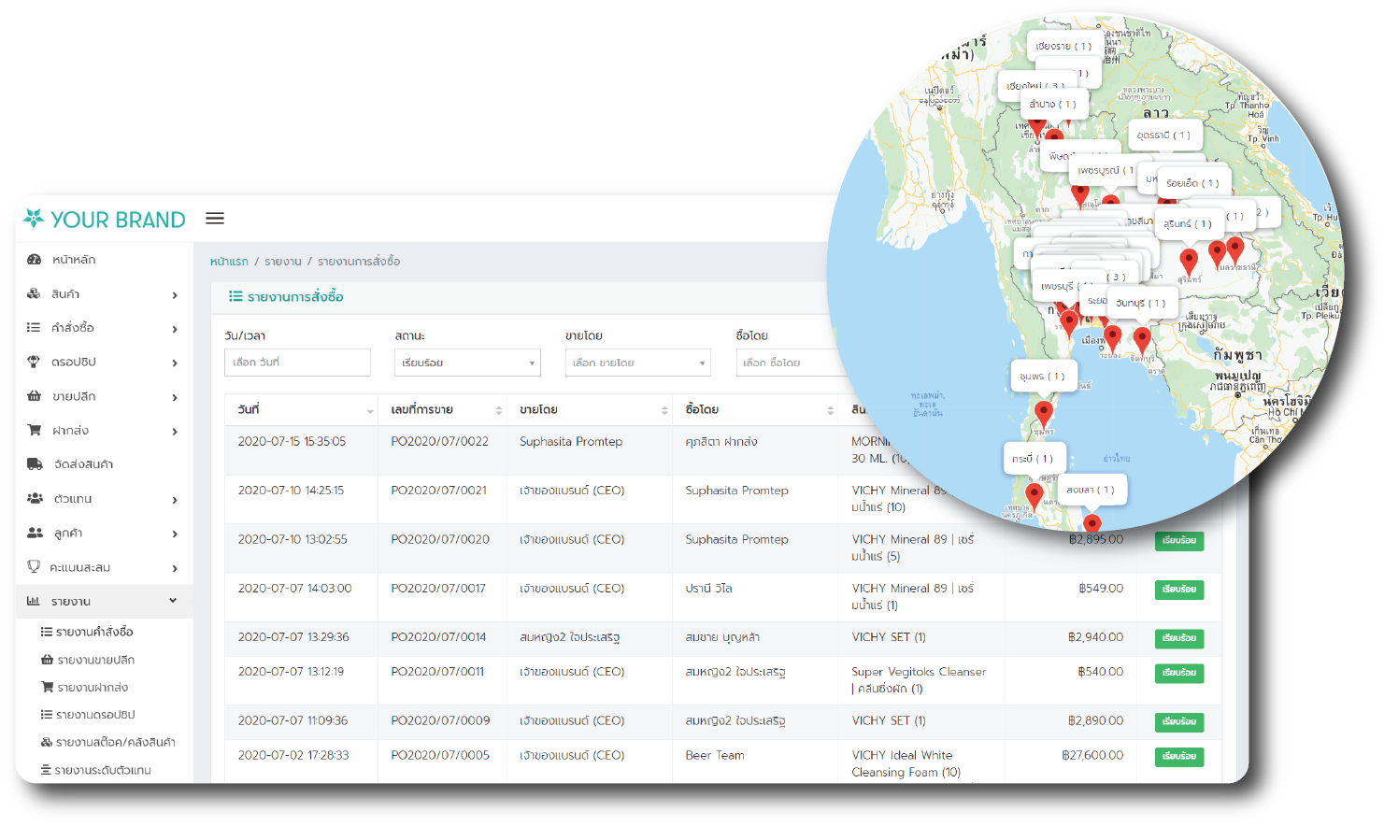The height and width of the screenshot is (826, 1384).
Task: Click the map pin below กระบี่ label
Action: pyautogui.click(x=1034, y=495)
